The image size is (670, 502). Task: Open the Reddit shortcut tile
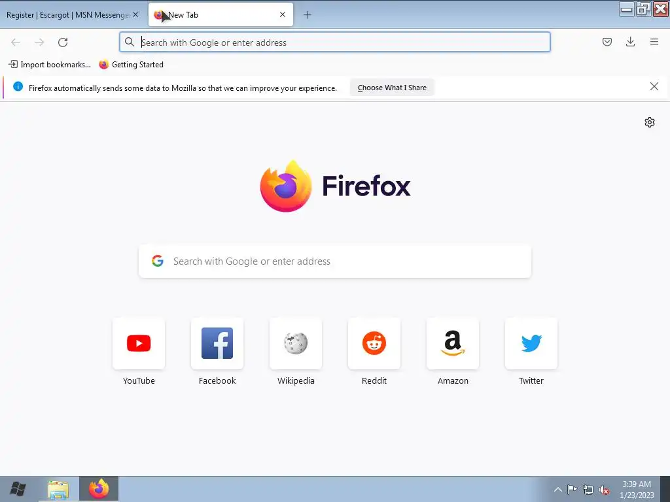(x=374, y=343)
